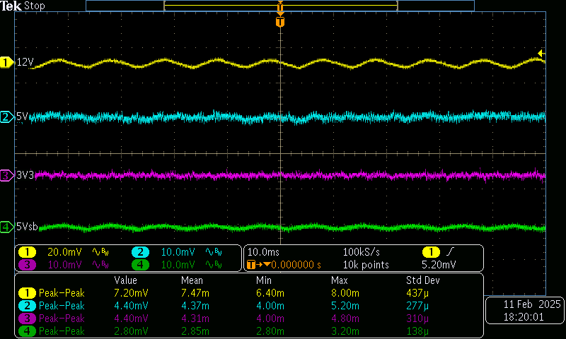Screen dimensions: 566x339
Task: Click the time 18:20:01
Action: tap(524, 317)
